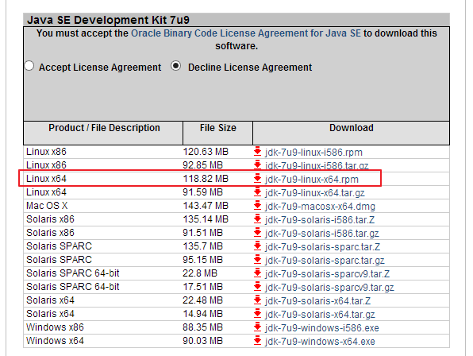473x356 pixels.
Task: Click download icon for jdk-7u9-solaris-i586.tar.gz
Action: click(x=257, y=233)
